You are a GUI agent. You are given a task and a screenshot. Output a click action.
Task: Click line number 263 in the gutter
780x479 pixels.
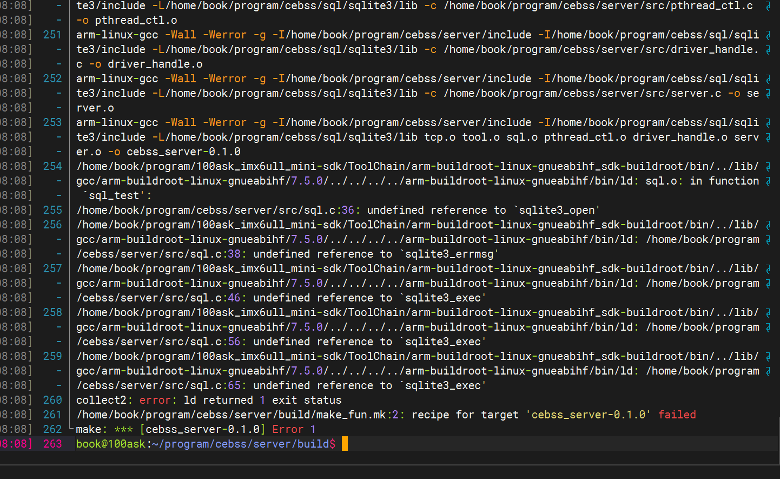click(52, 443)
